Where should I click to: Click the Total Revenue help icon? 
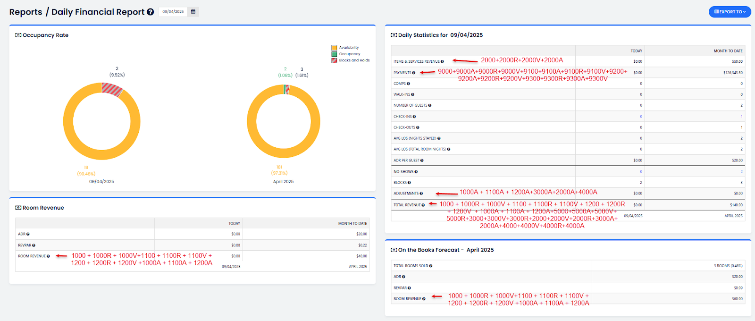(x=423, y=205)
